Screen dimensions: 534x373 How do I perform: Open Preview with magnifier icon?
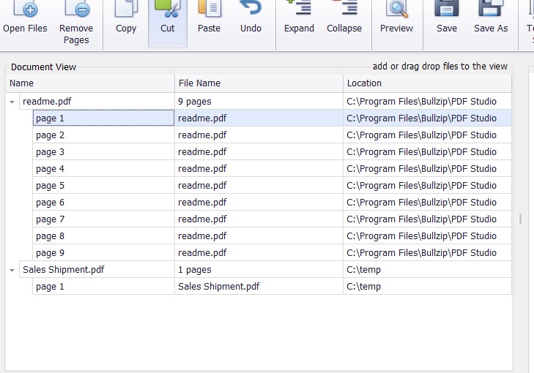pos(396,10)
